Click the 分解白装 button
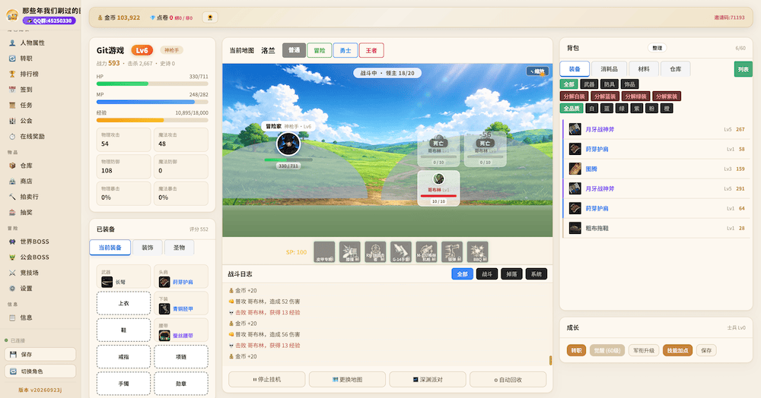761x398 pixels. click(574, 96)
